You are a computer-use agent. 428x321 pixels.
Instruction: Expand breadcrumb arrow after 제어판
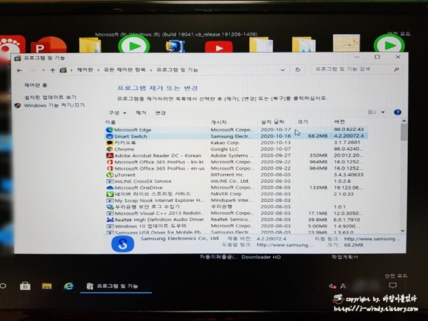[x=98, y=70]
